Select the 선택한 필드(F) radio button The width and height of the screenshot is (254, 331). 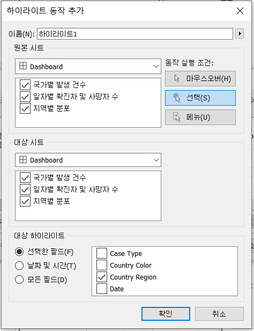click(19, 252)
